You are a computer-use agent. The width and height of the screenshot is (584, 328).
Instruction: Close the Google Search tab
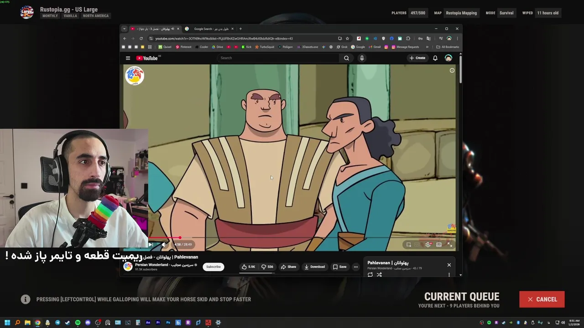232,29
